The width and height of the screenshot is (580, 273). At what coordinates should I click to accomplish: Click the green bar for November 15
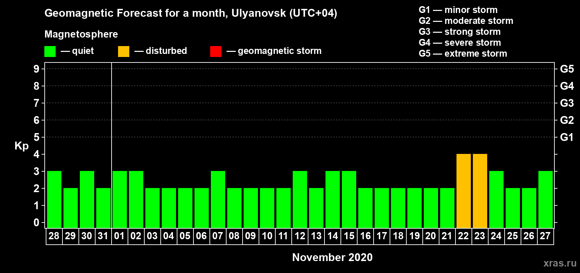pos(349,199)
